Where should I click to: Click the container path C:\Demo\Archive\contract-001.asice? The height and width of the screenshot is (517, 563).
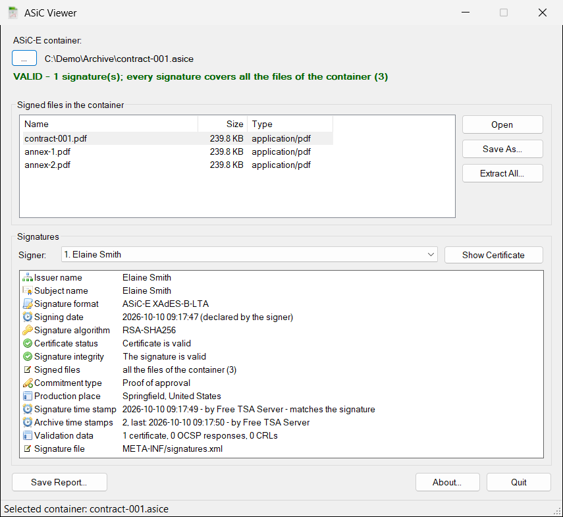[119, 59]
